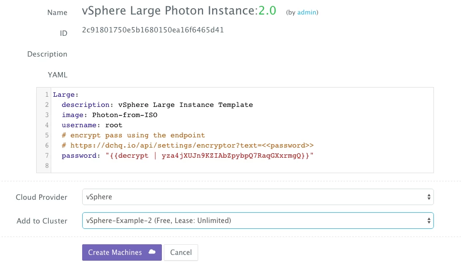The height and width of the screenshot is (267, 461).
Task: Click the cloud icon on Create Machines
Action: point(152,252)
